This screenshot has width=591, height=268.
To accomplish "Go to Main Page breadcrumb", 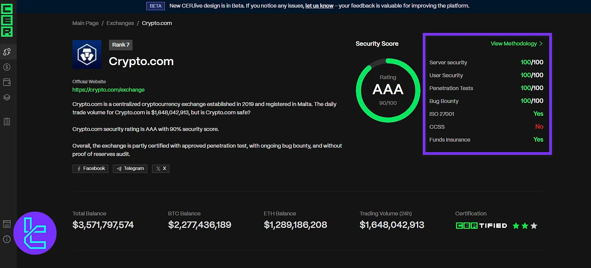I will tap(85, 23).
